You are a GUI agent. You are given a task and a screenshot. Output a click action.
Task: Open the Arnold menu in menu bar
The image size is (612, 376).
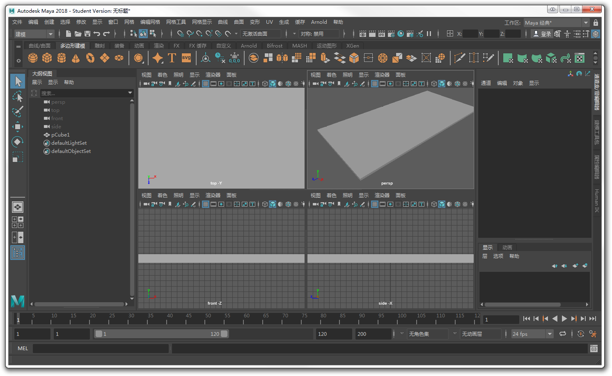(x=319, y=22)
